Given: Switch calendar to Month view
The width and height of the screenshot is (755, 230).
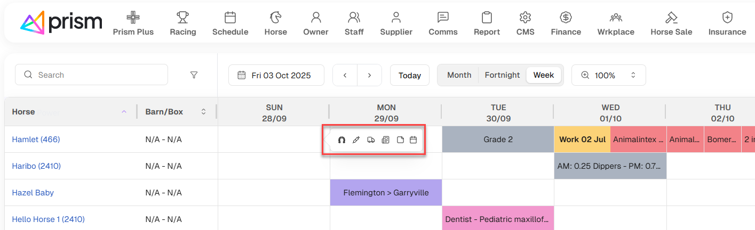Looking at the screenshot, I should [459, 75].
